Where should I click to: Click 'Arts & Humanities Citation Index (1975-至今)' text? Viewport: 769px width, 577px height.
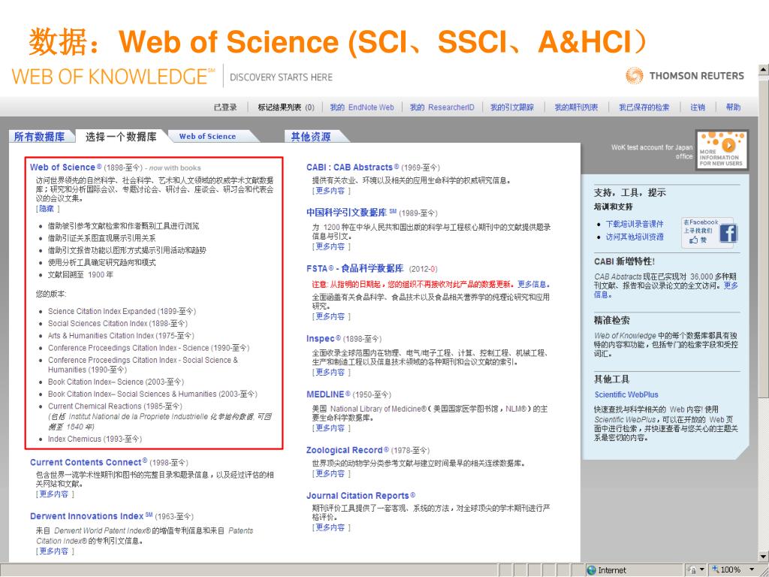121,336
